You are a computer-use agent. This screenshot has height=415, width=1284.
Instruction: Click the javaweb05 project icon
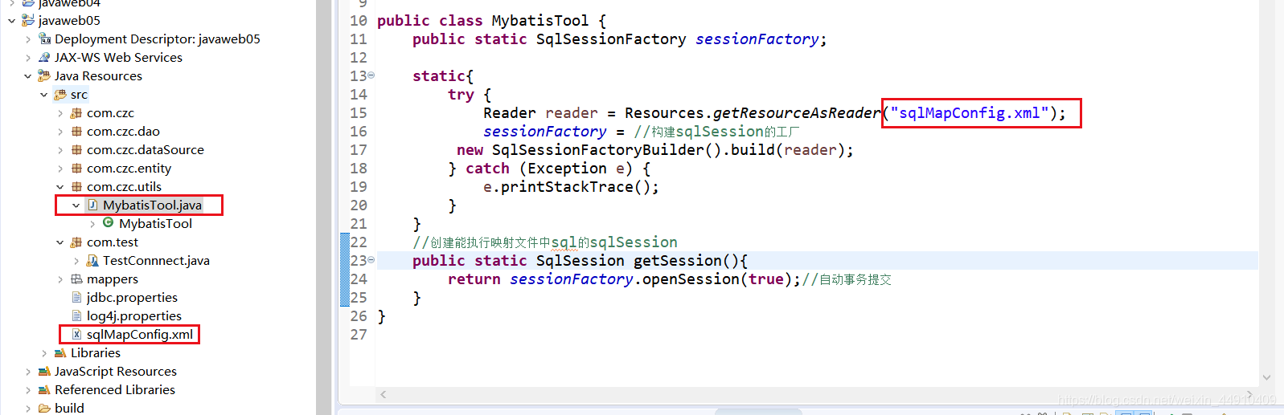point(28,20)
